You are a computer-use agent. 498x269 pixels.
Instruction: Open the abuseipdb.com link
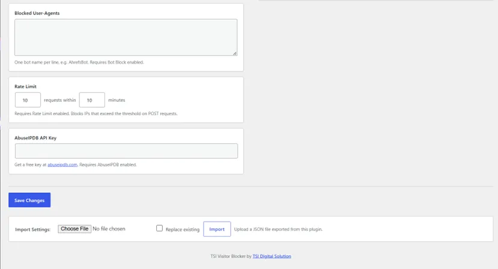click(62, 165)
